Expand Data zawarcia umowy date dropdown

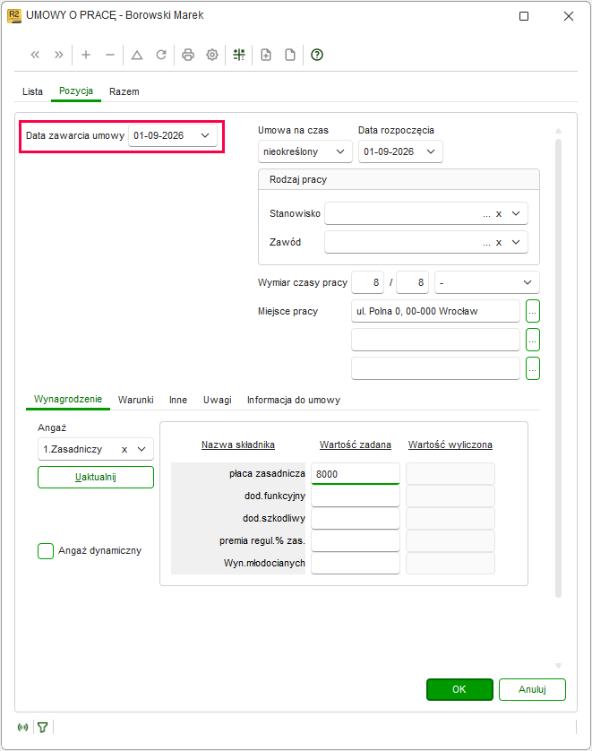point(205,135)
